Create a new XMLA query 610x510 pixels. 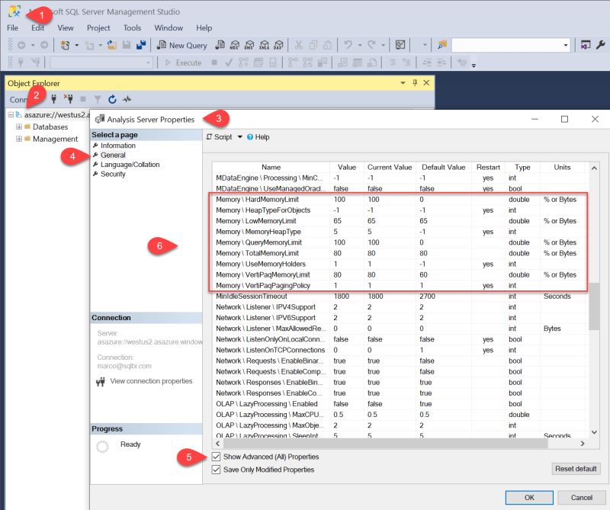click(265, 45)
